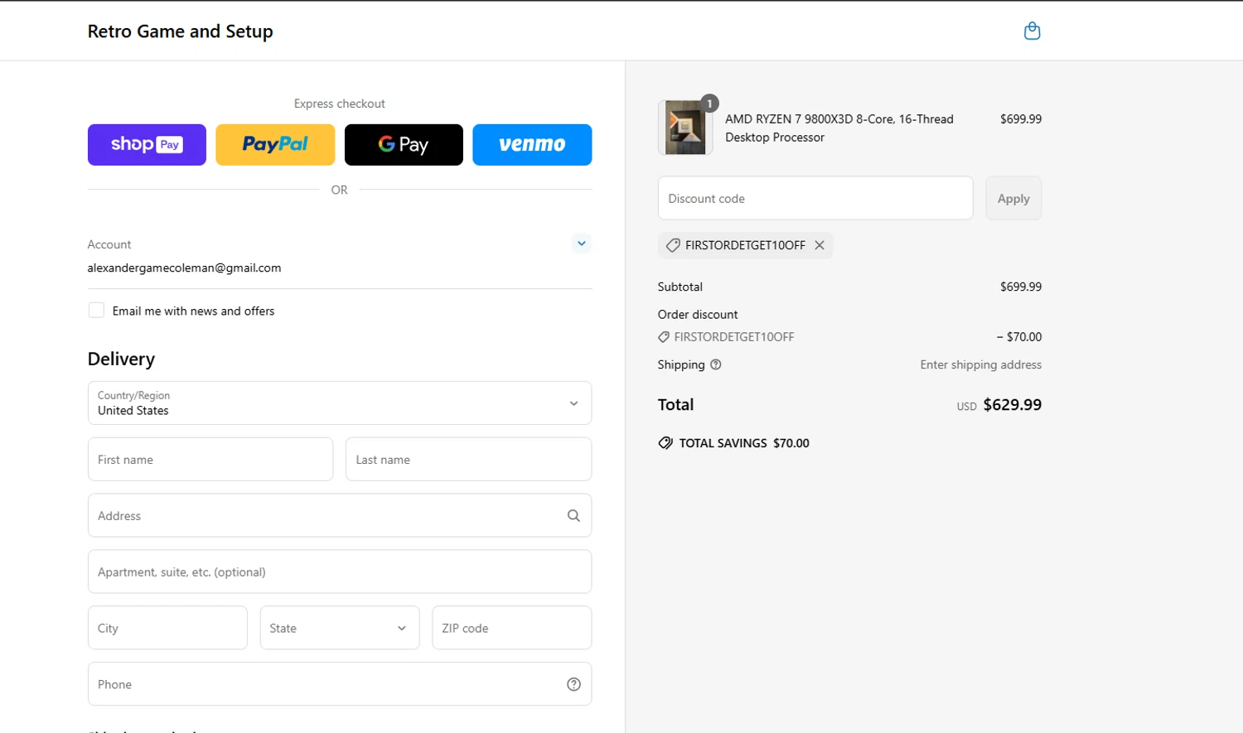Focus the Apartment, suite field
This screenshot has height=733, width=1243.
coord(340,571)
